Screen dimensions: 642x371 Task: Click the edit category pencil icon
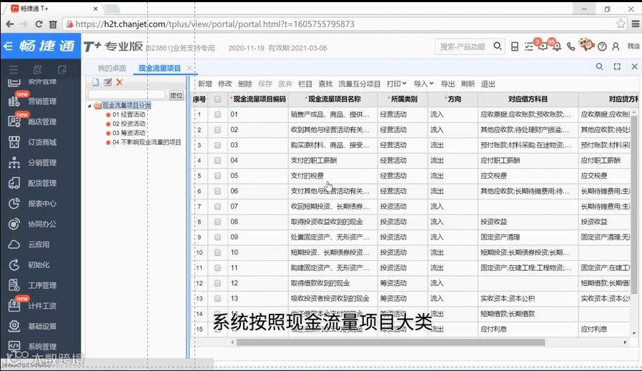pos(107,82)
